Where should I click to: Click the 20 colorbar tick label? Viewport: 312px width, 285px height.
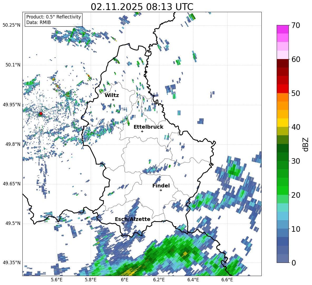295,195
